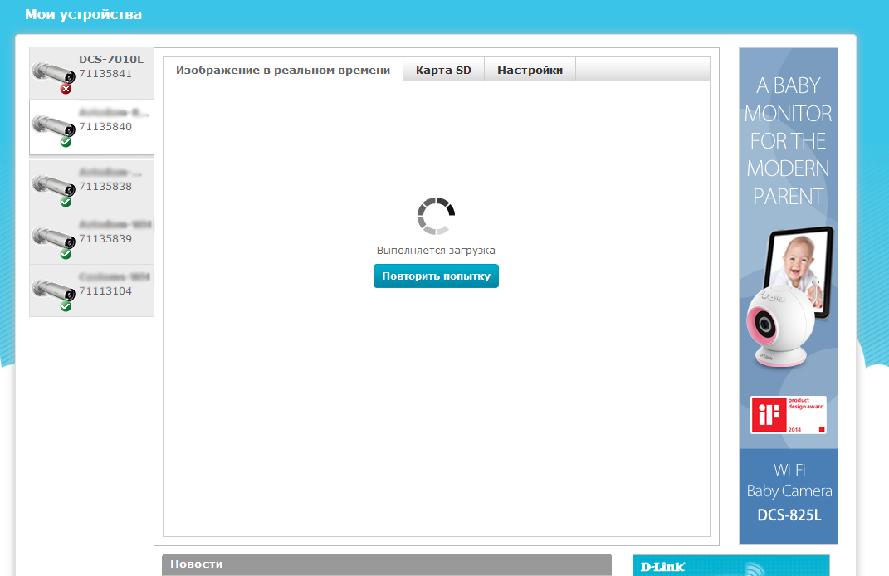The height and width of the screenshot is (576, 889).
Task: Click the Мои устройства heading
Action: pos(83,14)
